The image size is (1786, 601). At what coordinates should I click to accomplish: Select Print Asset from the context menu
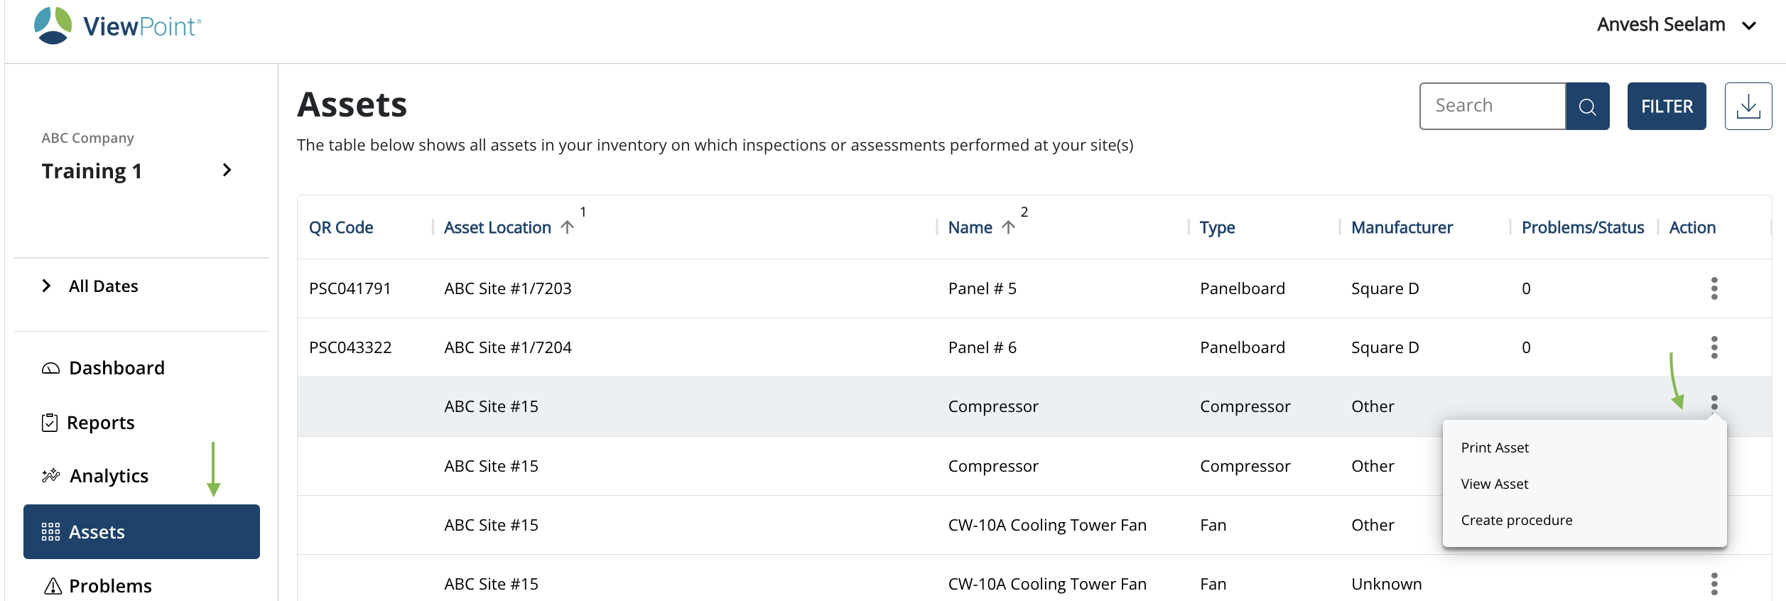[x=1495, y=448]
